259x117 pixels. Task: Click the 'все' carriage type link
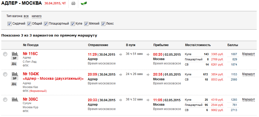click(26, 16)
